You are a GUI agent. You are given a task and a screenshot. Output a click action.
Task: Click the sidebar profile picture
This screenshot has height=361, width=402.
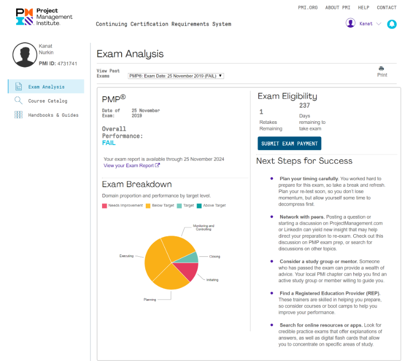point(25,55)
